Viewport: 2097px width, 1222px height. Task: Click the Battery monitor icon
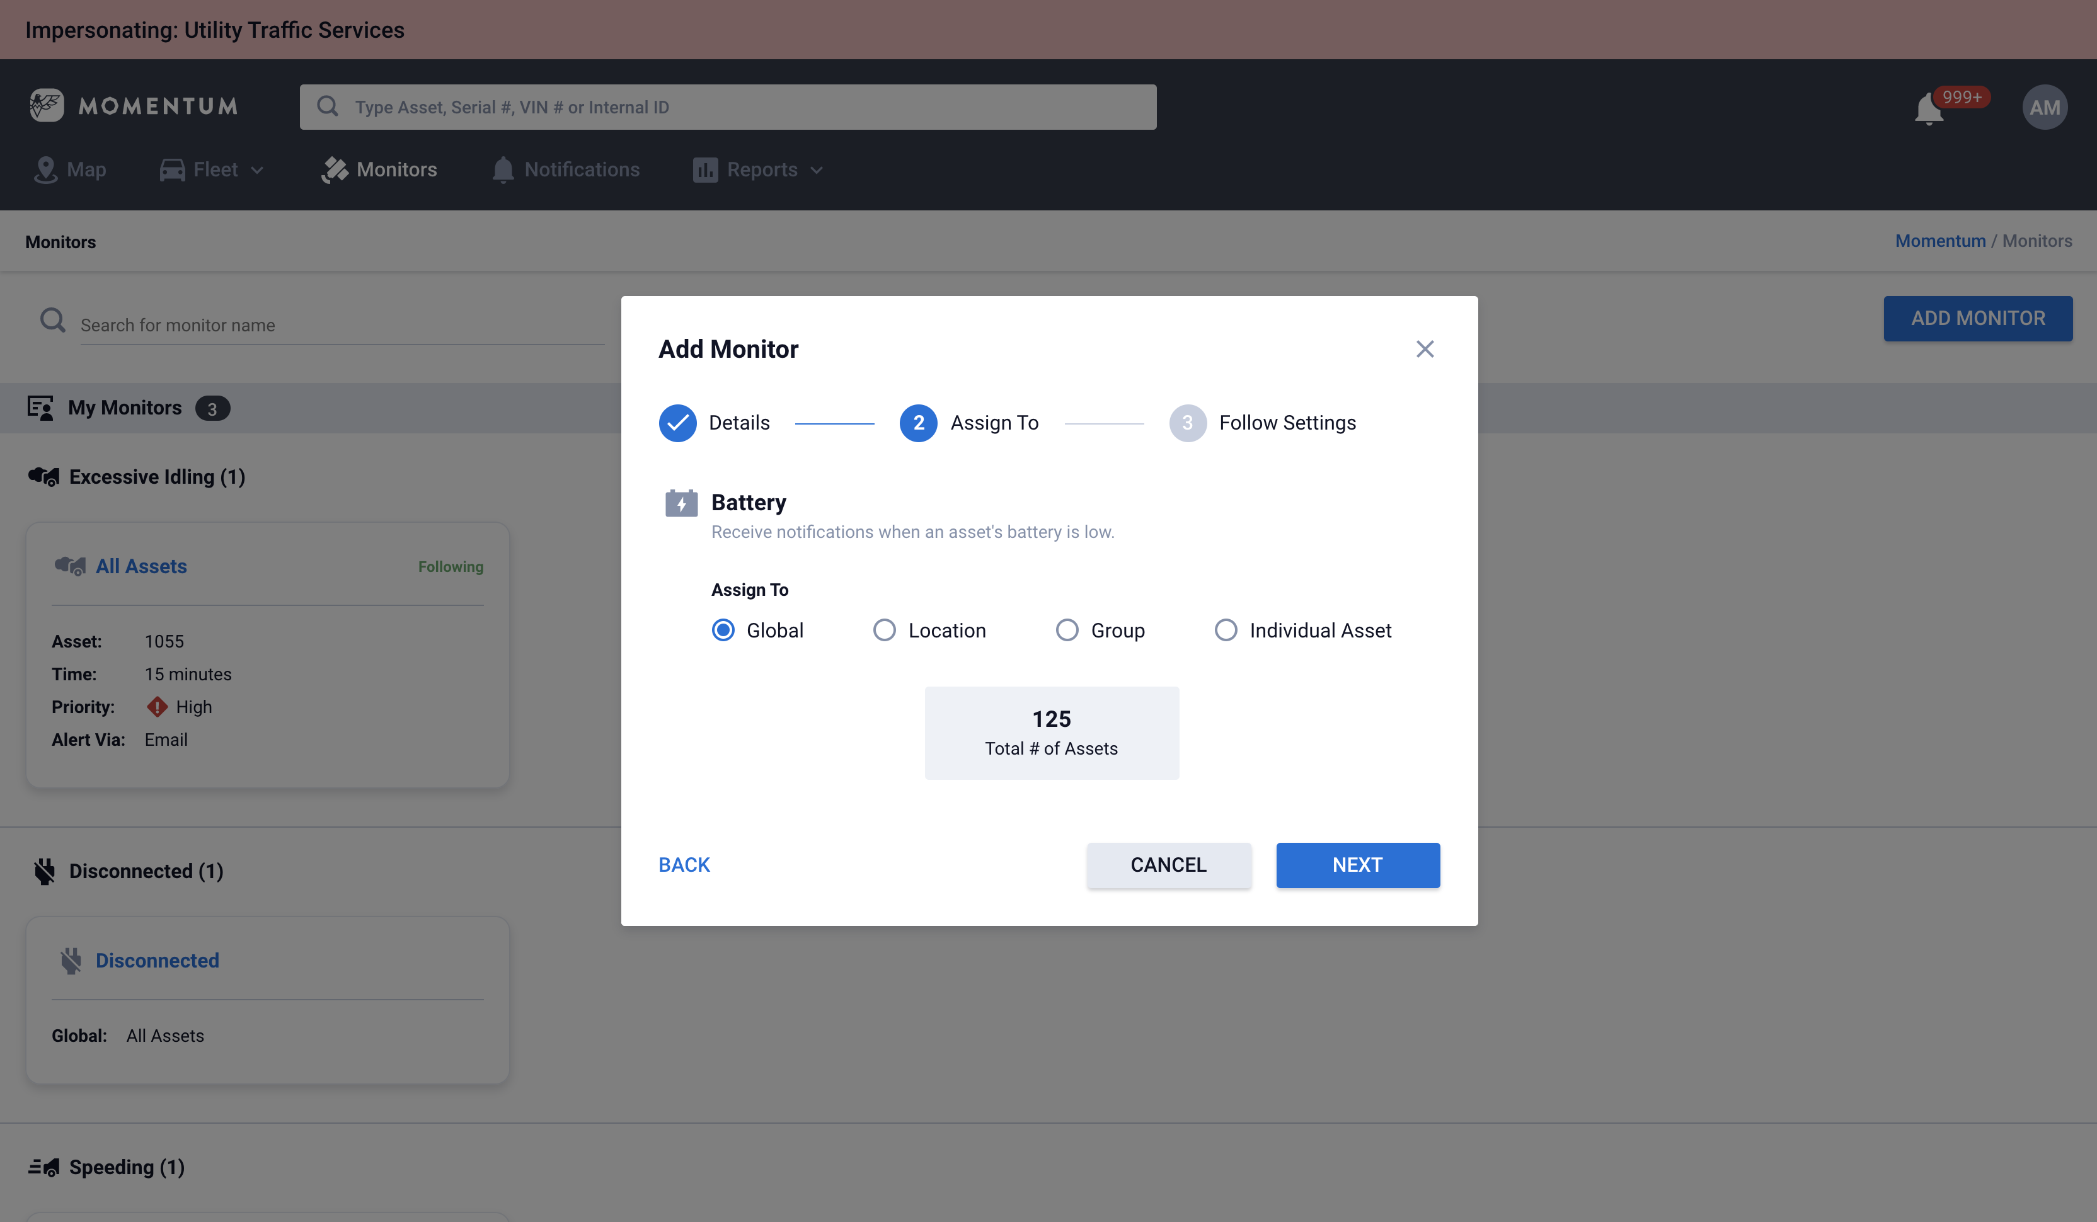[681, 503]
